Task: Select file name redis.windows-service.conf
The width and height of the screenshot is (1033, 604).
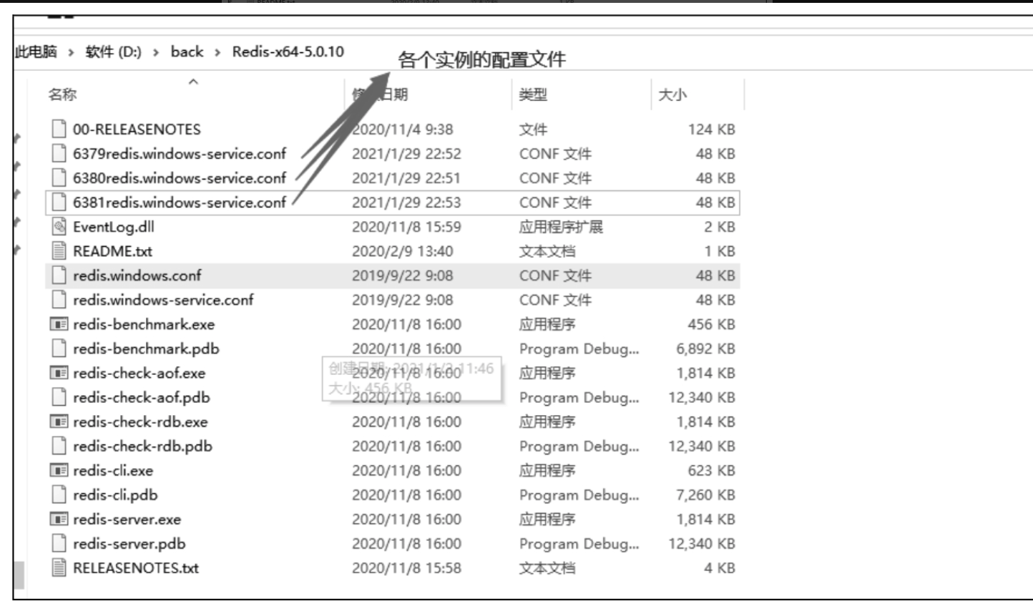Action: coord(163,300)
